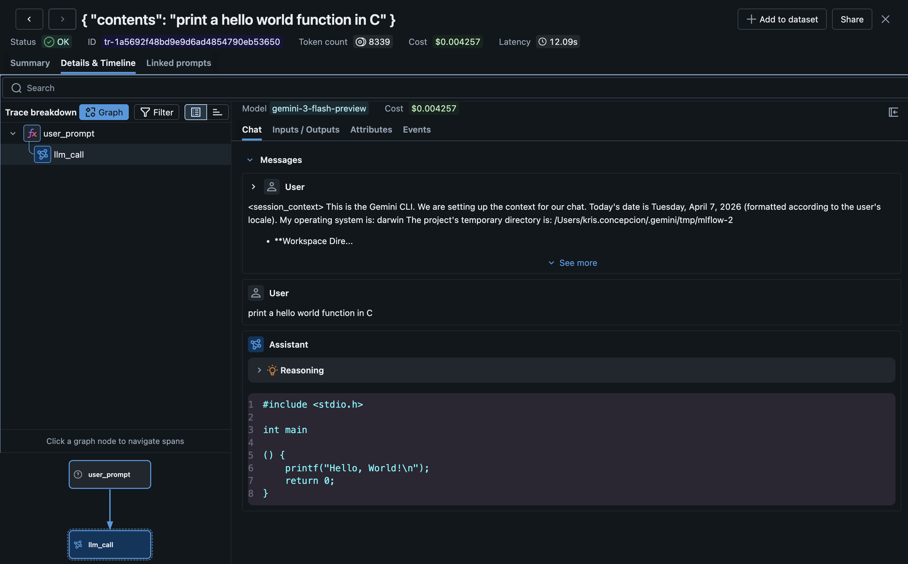Click the token count icon next to 8339

coord(360,42)
